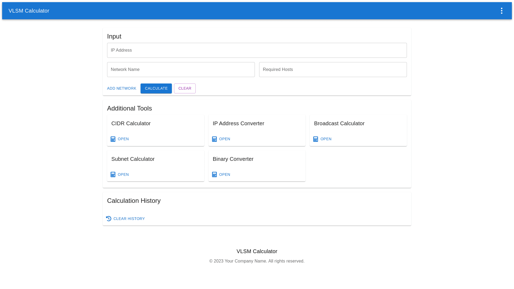Click calculator icon under Broadcast Calculator
The height and width of the screenshot is (289, 514).
click(316, 139)
